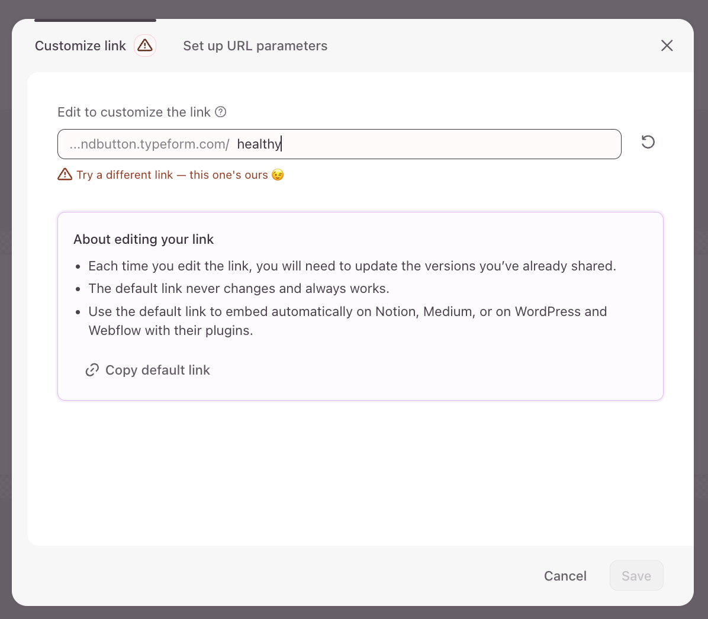Screen dimensions: 708x619
Task: Click the typeform.com/ URL prefix in the field
Action: click(149, 144)
